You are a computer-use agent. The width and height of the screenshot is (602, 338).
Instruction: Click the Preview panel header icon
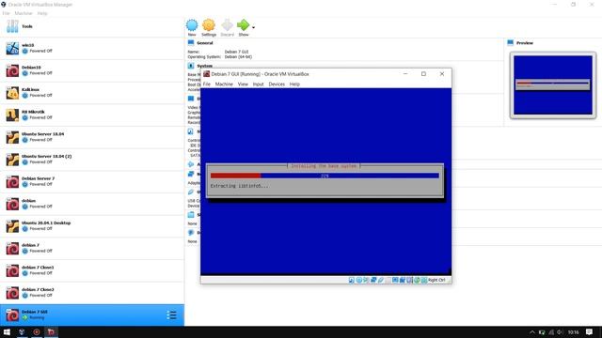[510, 42]
